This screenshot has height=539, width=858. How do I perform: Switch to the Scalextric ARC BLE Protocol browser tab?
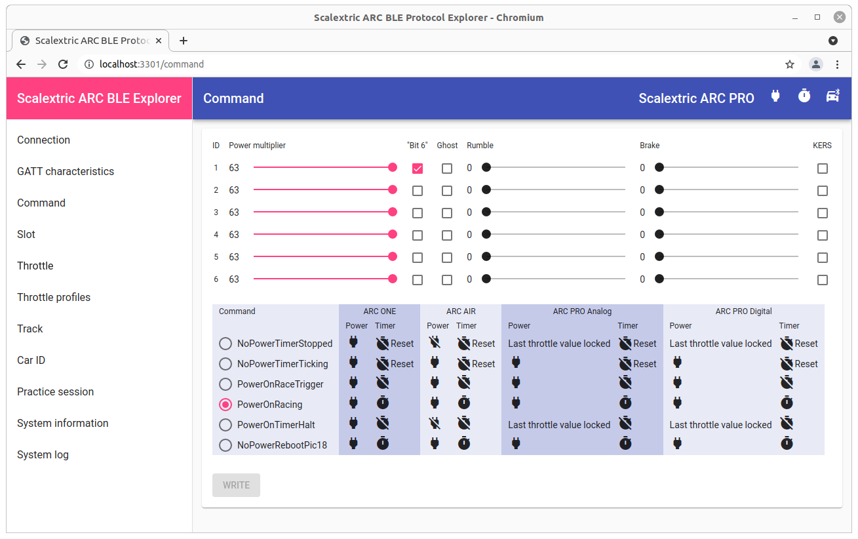90,40
